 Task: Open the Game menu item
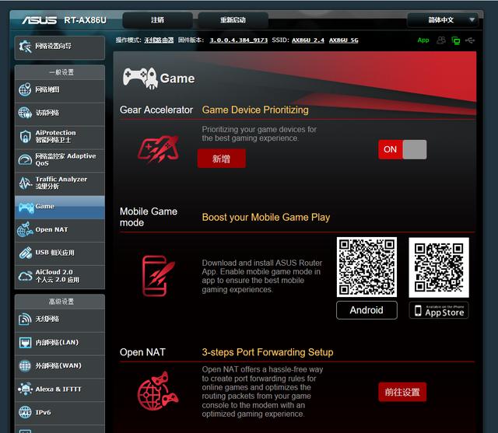[60, 207]
